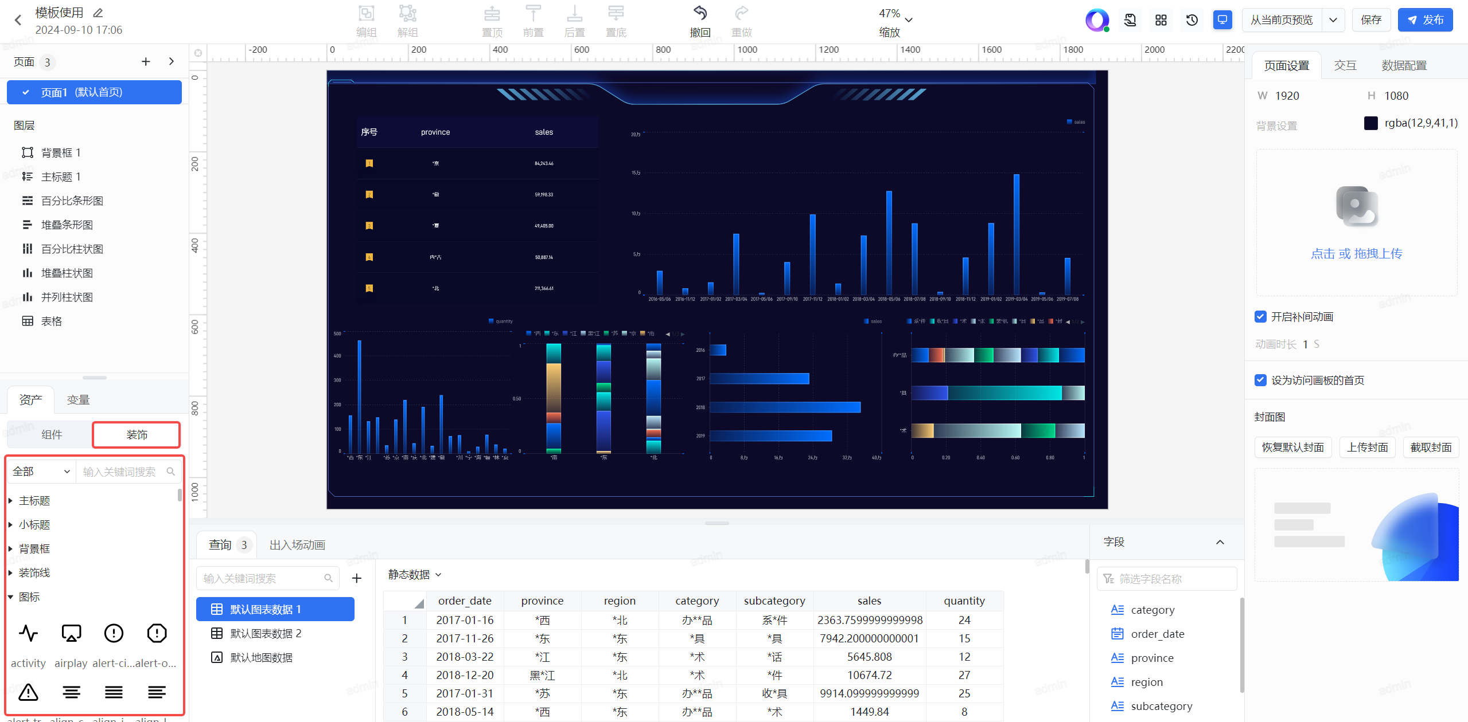The image size is (1468, 722).
Task: Add a new page with the plus icon
Action: pos(146,62)
